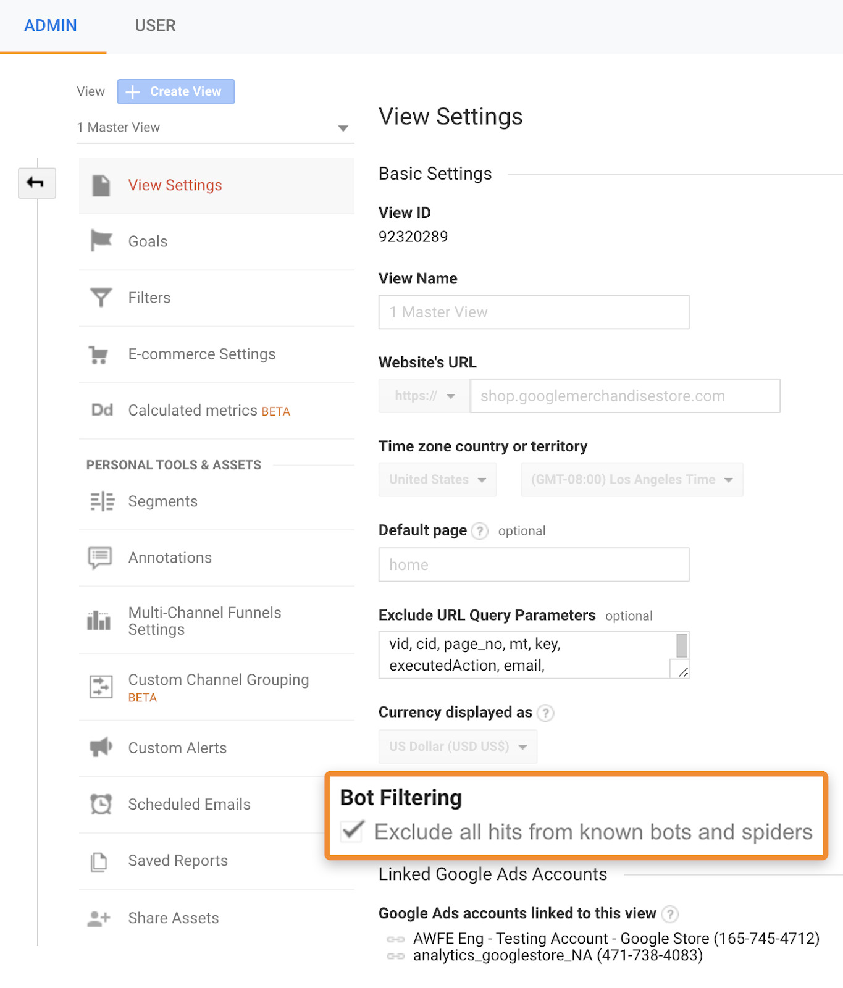The height and width of the screenshot is (988, 843).
Task: Click the Filters funnel icon
Action: pos(101,298)
